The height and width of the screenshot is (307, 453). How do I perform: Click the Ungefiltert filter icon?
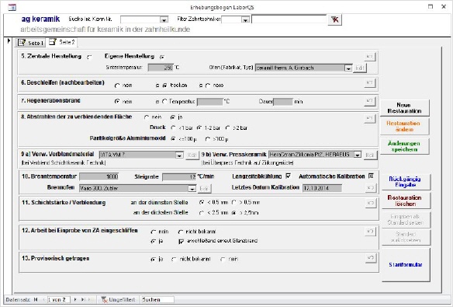(x=104, y=299)
